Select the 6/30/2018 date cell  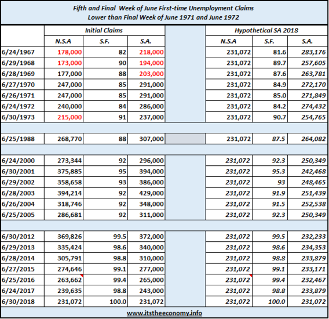pyautogui.click(x=23, y=302)
